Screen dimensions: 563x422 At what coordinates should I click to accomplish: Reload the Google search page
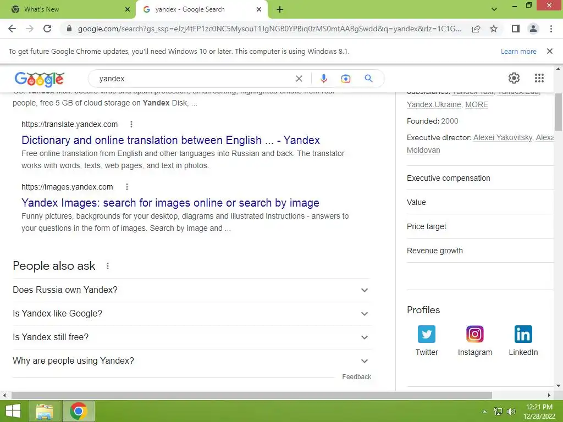(x=47, y=29)
